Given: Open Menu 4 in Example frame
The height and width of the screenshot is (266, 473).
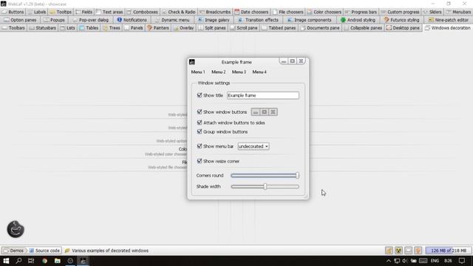Looking at the screenshot, I should 259,72.
